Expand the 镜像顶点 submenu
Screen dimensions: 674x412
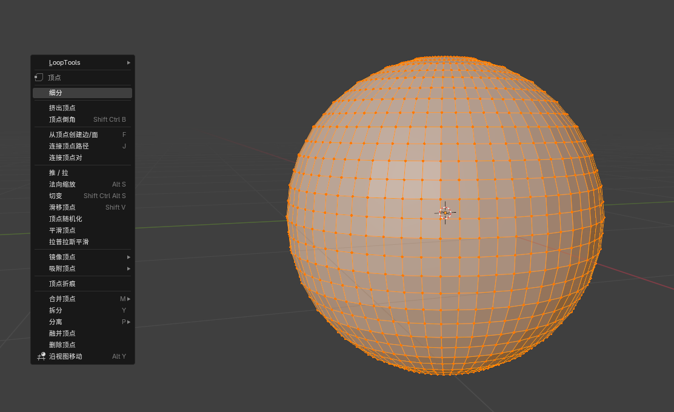82,257
